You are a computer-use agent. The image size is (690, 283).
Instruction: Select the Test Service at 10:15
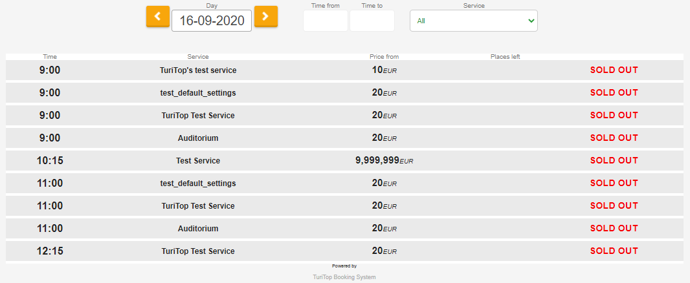coord(198,161)
